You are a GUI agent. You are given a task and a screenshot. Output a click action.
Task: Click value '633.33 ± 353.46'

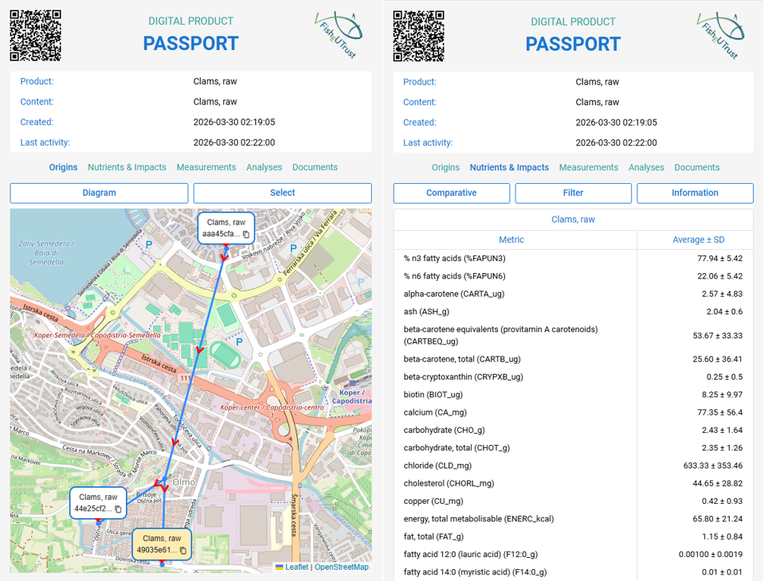coord(713,466)
